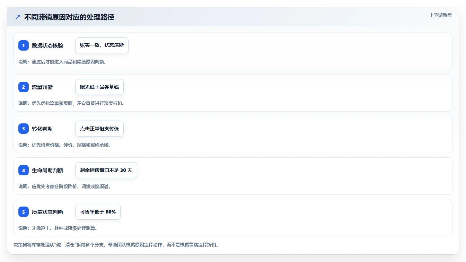The width and height of the screenshot is (466, 262).
Task: Click note about 优先优化流量和页面
Action: (x=71, y=103)
